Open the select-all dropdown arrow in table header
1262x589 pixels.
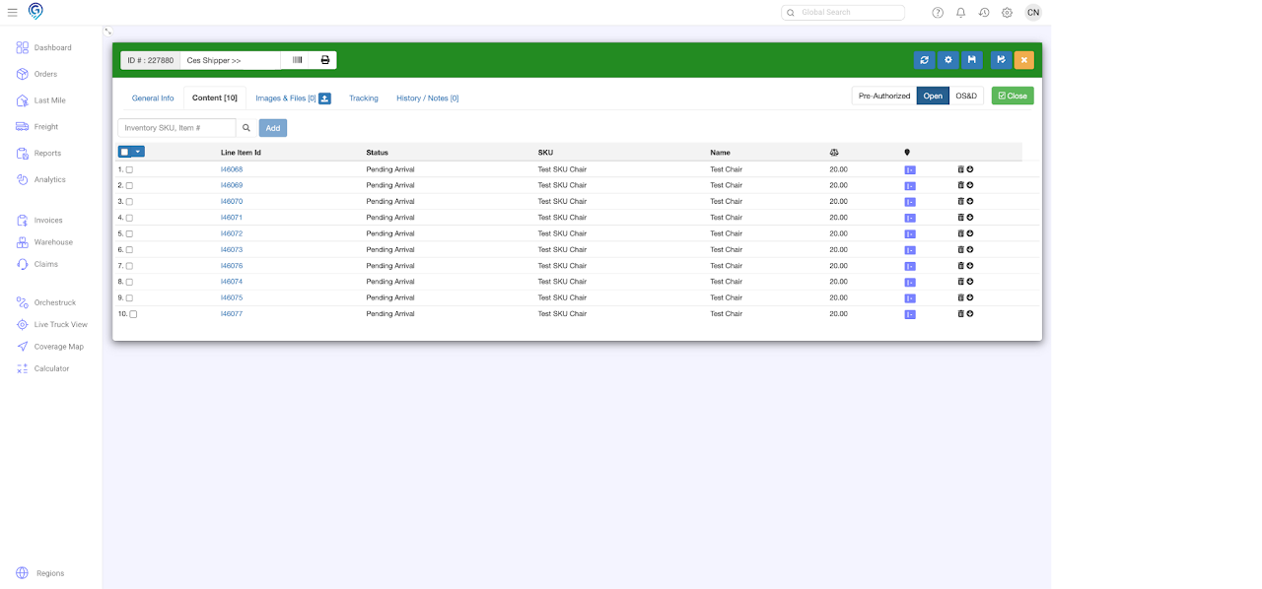point(138,152)
